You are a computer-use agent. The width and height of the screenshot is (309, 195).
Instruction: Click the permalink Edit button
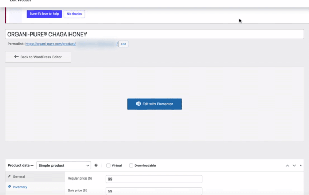pos(124,44)
